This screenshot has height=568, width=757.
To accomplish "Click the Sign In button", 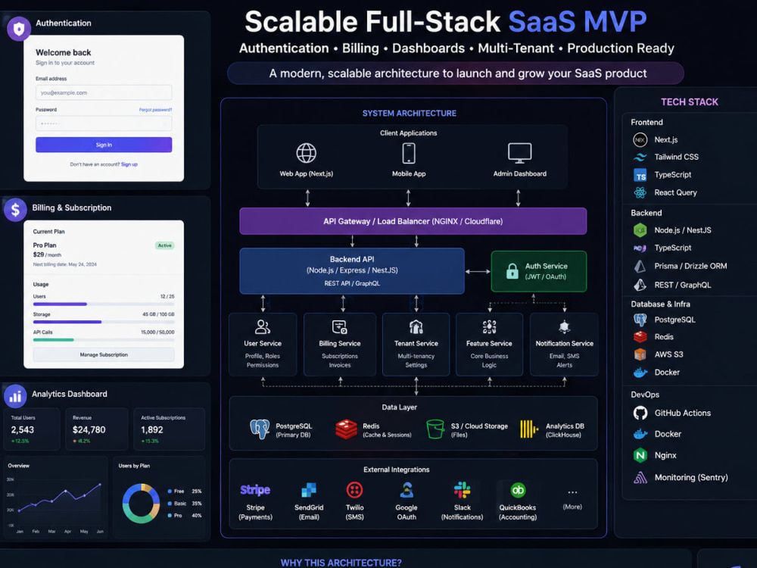I will tap(104, 145).
